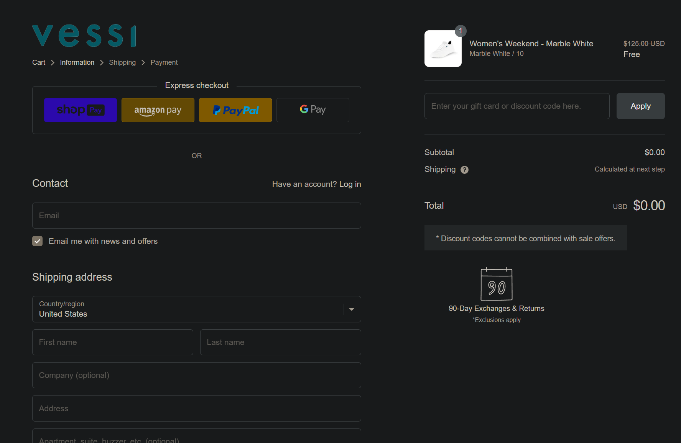Check out using Google Pay

point(313,110)
